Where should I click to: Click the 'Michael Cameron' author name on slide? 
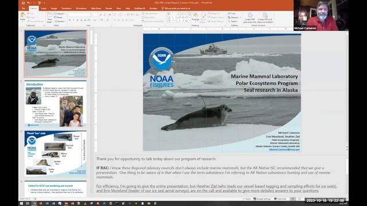coord(289,133)
